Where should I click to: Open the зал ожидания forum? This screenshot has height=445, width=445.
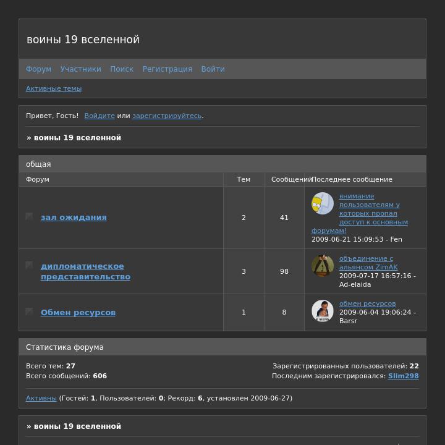[74, 218]
